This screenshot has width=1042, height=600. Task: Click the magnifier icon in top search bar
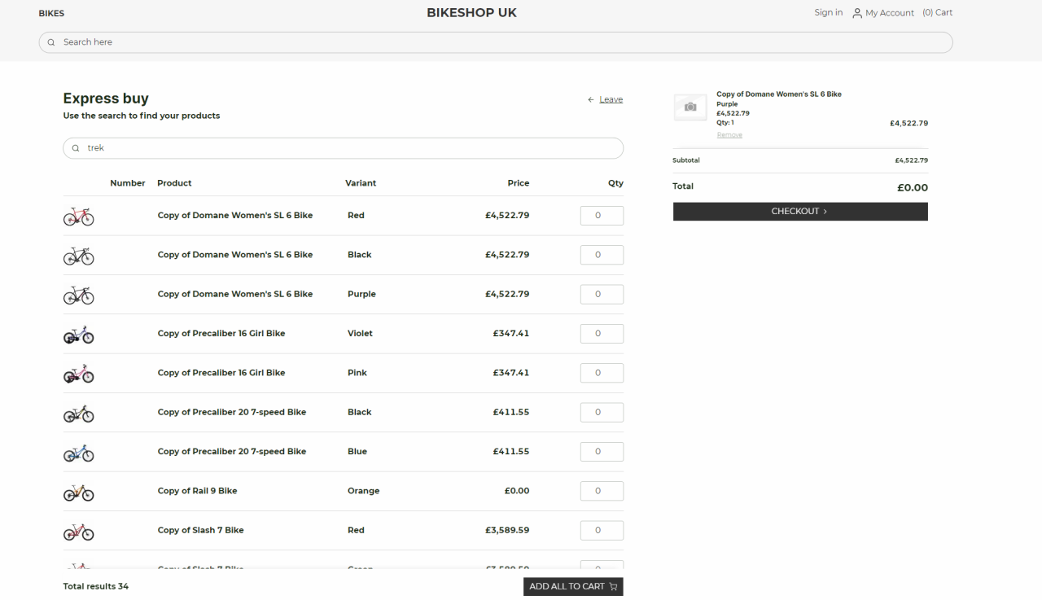(x=51, y=42)
